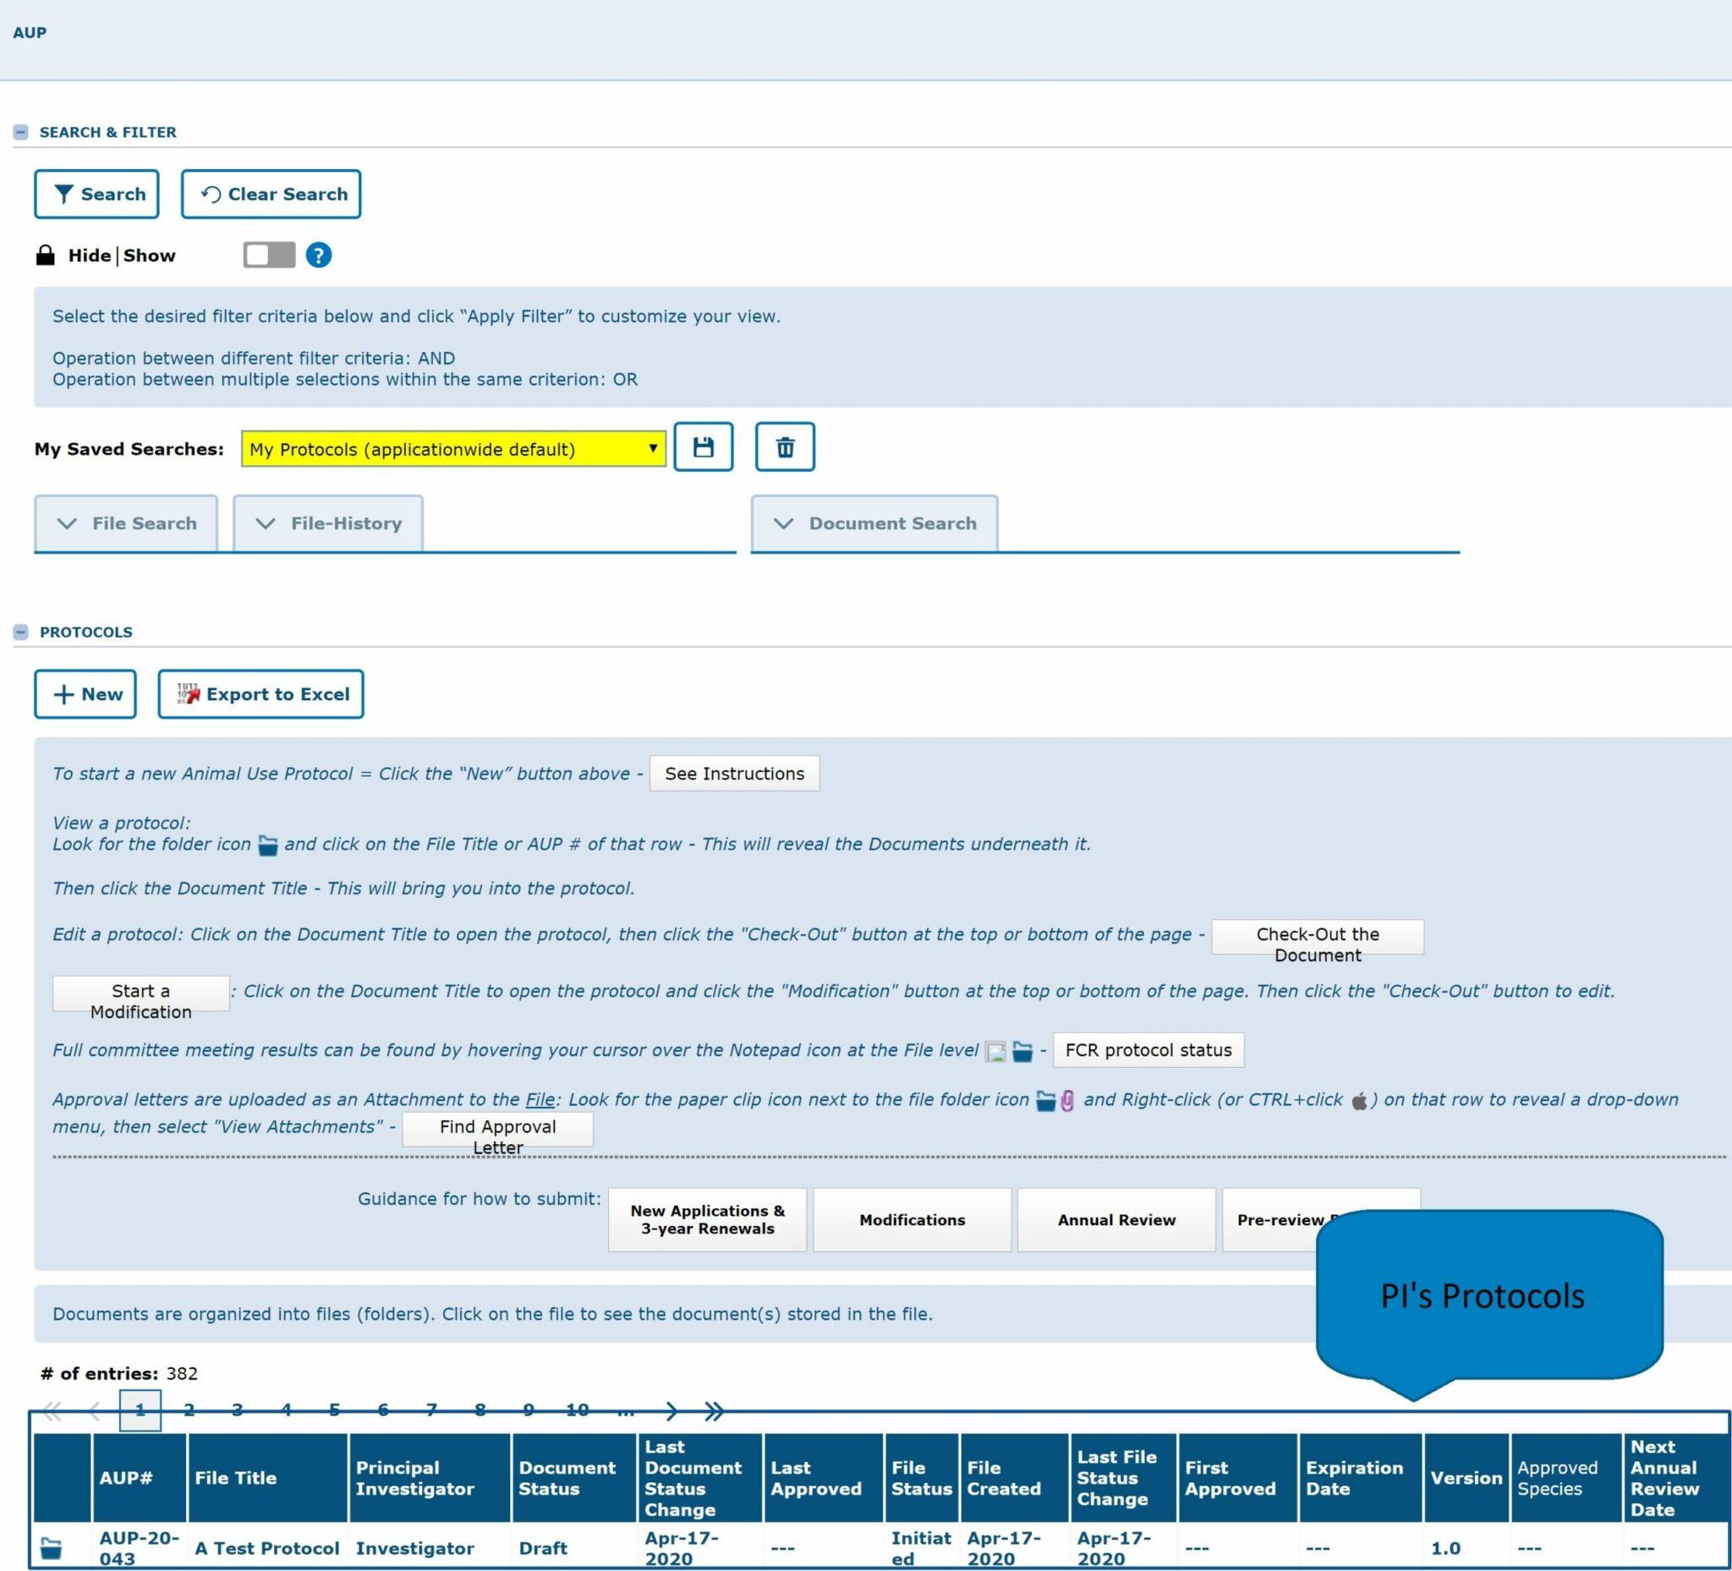Click the Search button

point(96,194)
